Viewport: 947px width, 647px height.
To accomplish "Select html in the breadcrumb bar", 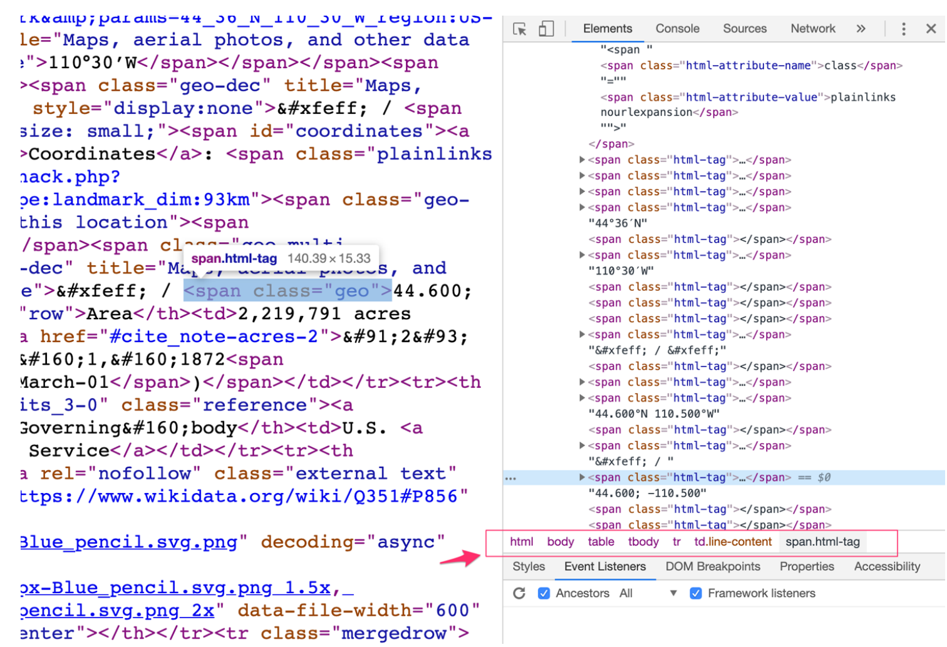I will click(522, 543).
